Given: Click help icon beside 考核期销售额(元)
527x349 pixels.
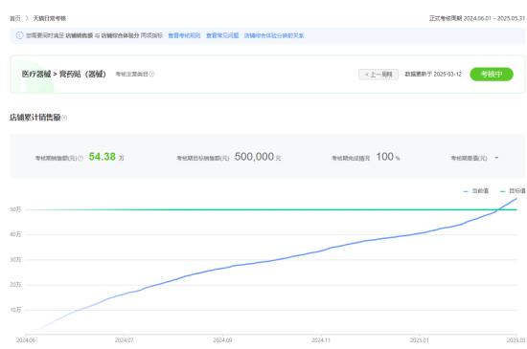Looking at the screenshot, I should pyautogui.click(x=80, y=158).
